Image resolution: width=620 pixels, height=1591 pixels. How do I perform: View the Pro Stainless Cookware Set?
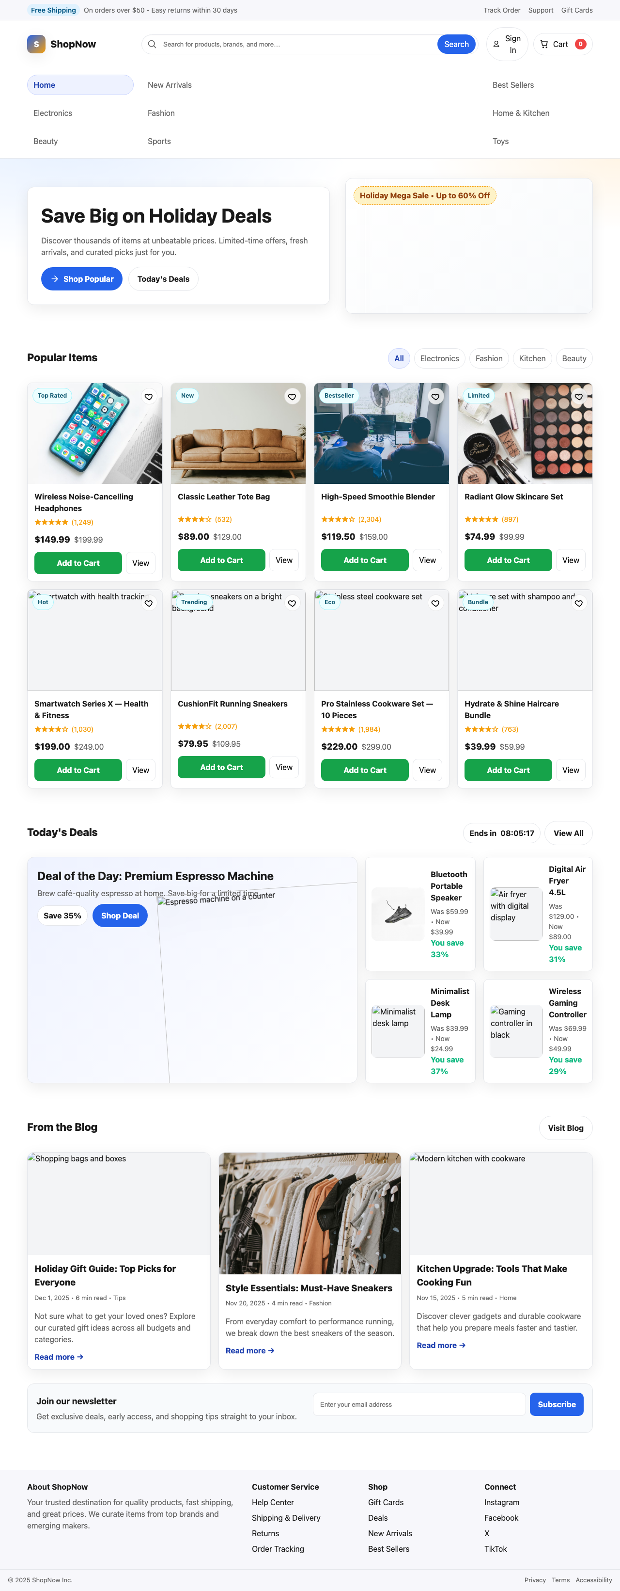(x=428, y=770)
